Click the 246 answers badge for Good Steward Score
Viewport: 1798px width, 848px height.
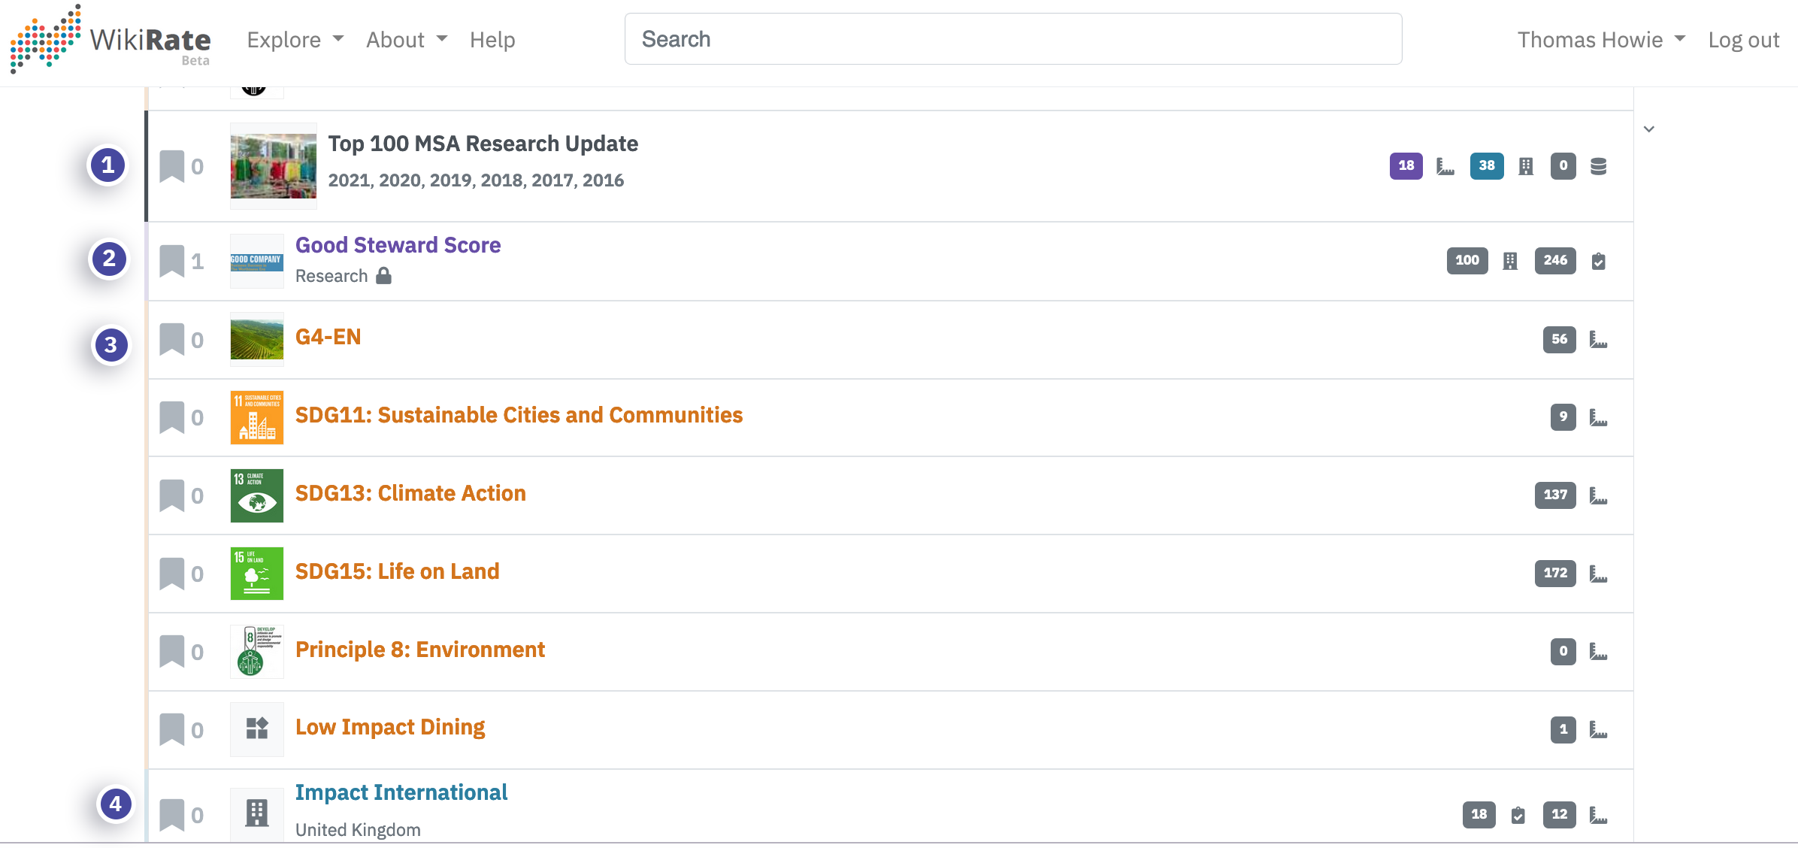point(1556,260)
